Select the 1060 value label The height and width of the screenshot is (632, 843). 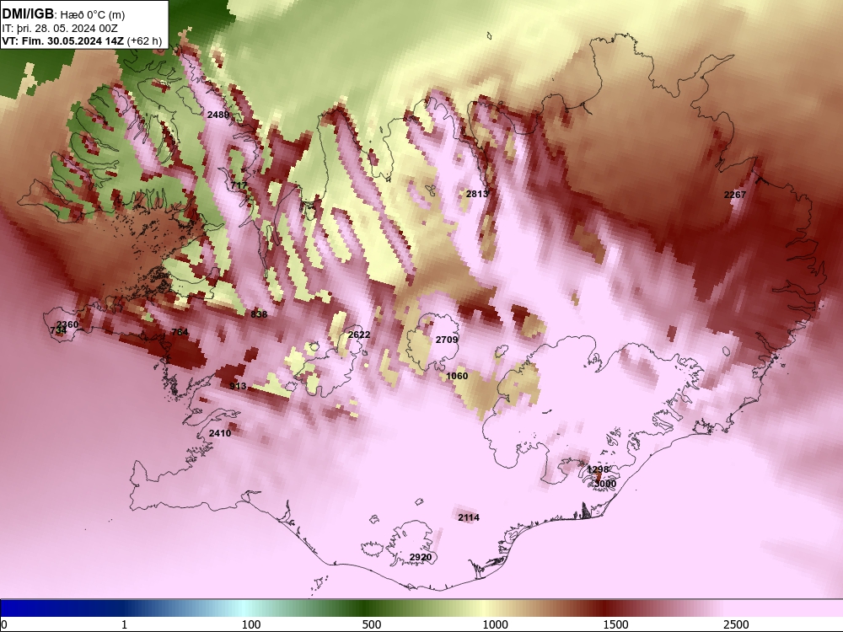coord(457,376)
